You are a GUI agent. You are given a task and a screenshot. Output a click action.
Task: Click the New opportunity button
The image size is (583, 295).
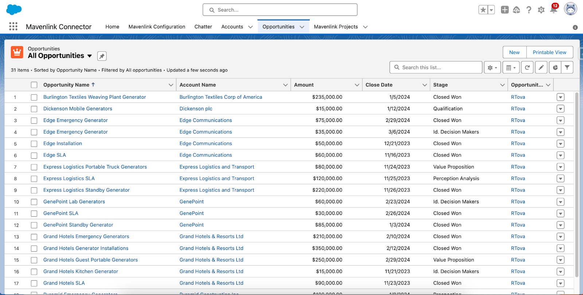(514, 52)
